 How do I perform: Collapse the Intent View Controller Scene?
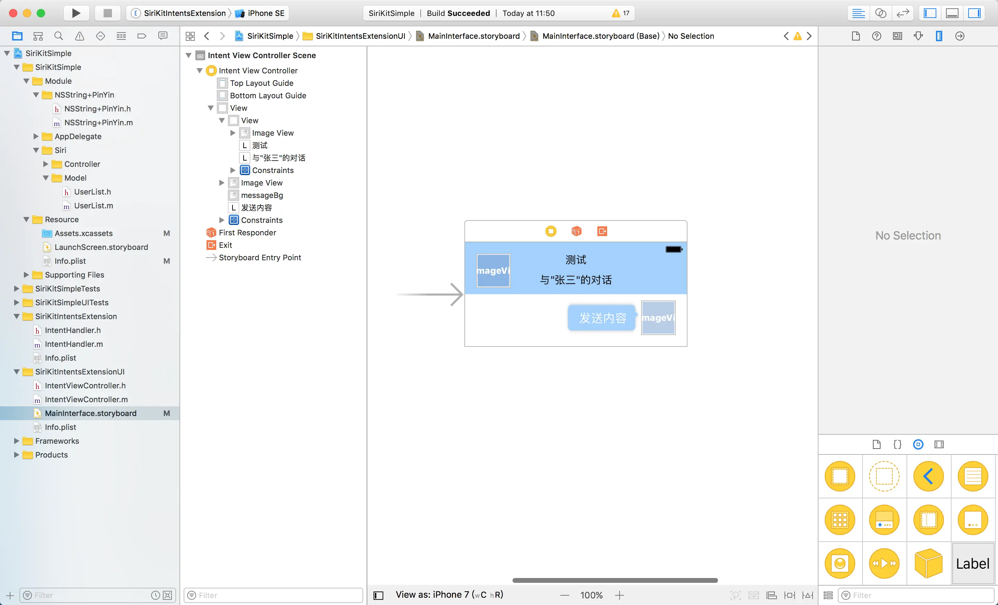(189, 55)
